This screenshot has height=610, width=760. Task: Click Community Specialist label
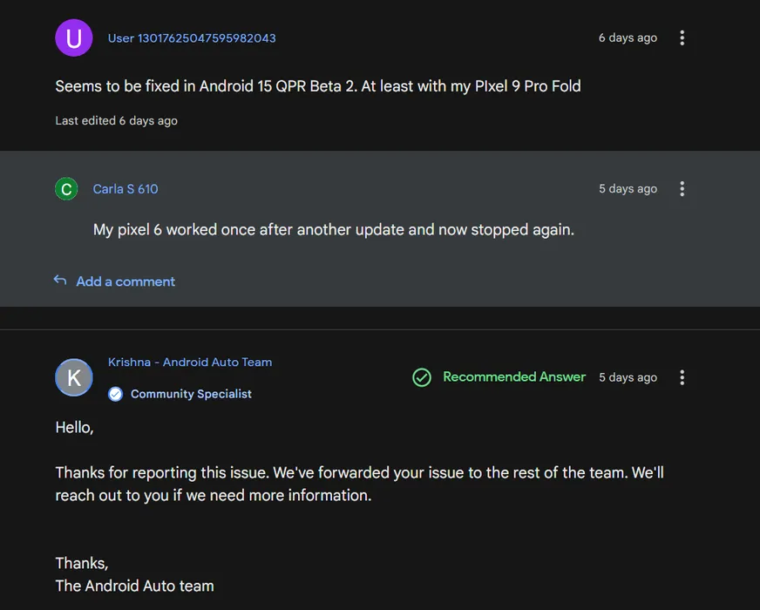pos(191,394)
